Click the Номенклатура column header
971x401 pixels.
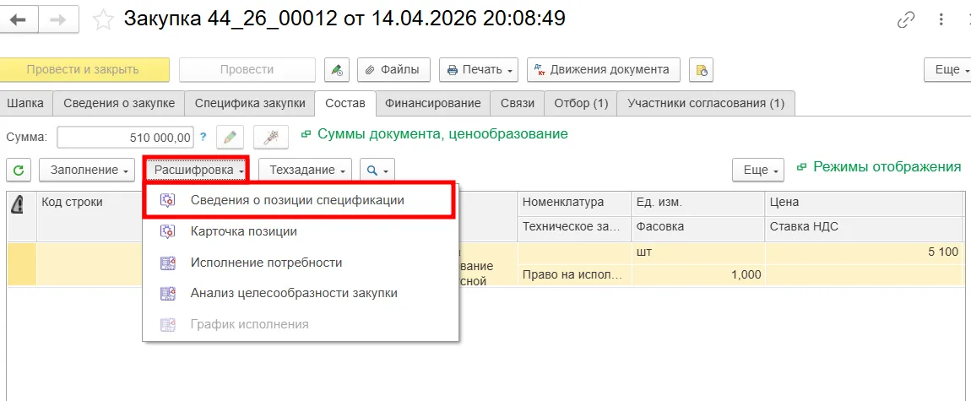[x=574, y=202]
